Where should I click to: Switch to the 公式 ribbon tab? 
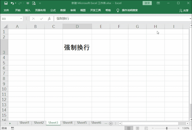pos(53,10)
